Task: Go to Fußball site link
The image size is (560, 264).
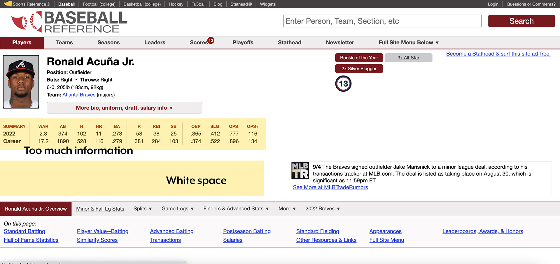Action: (198, 4)
